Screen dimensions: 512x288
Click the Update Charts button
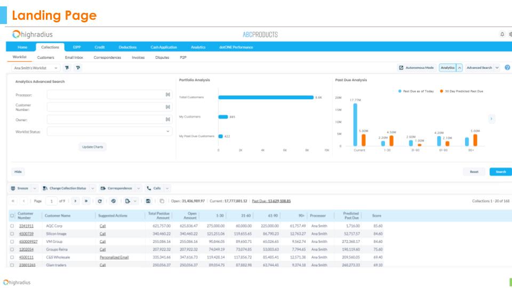click(x=92, y=147)
